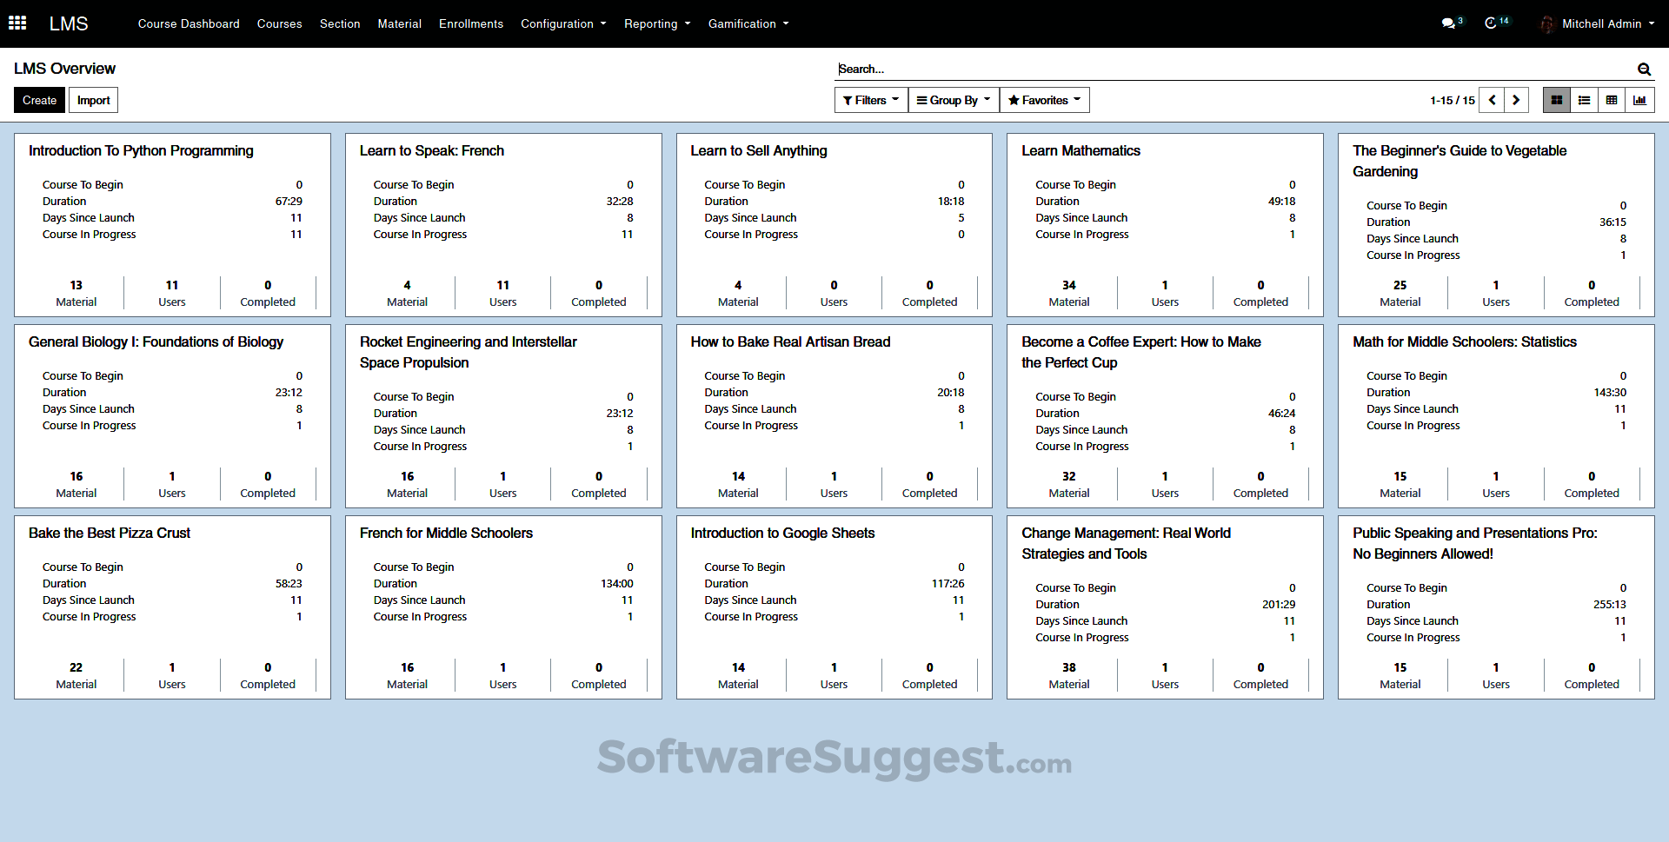The height and width of the screenshot is (842, 1669).
Task: Open the Learn to Speak: French course card
Action: point(432,150)
